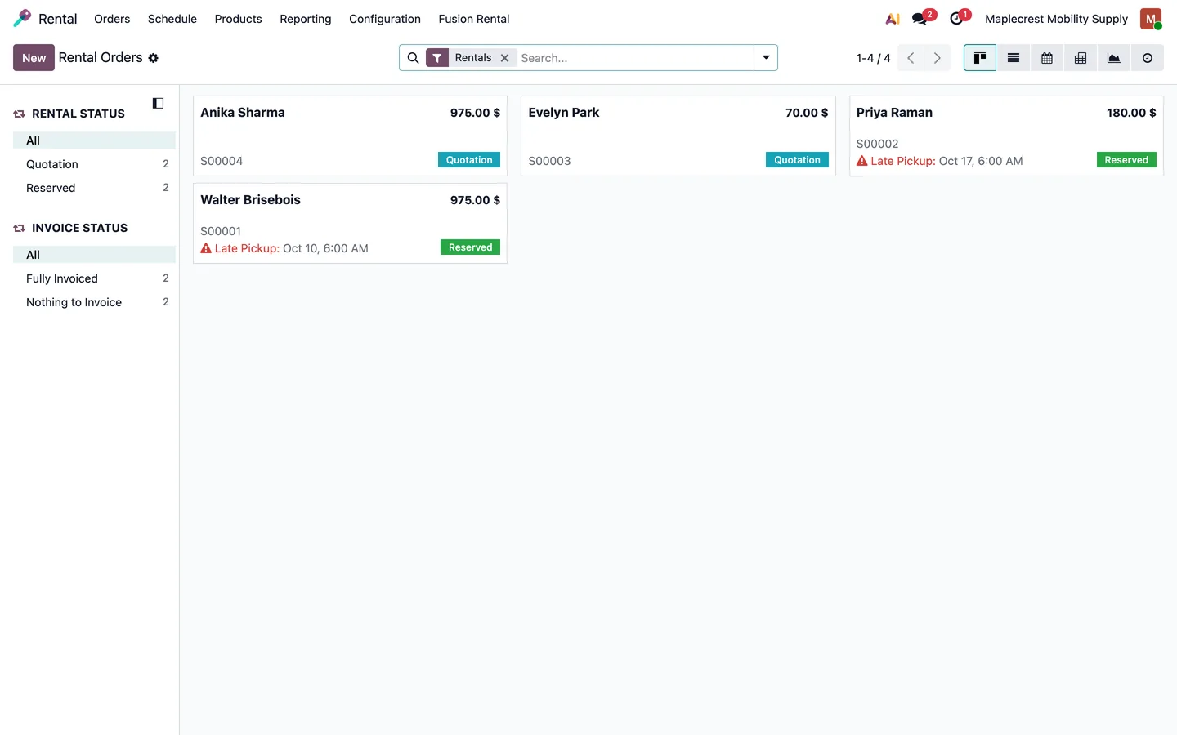1177x735 pixels.
Task: Create a New rental order
Action: click(34, 58)
